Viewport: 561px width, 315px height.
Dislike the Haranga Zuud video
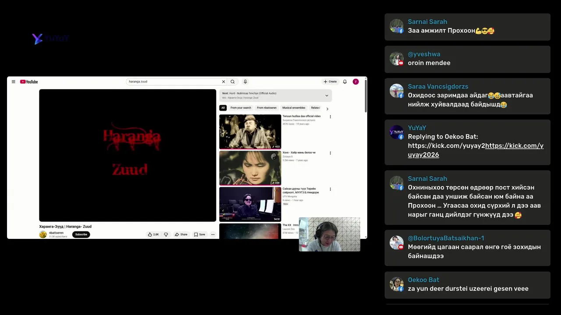[166, 234]
